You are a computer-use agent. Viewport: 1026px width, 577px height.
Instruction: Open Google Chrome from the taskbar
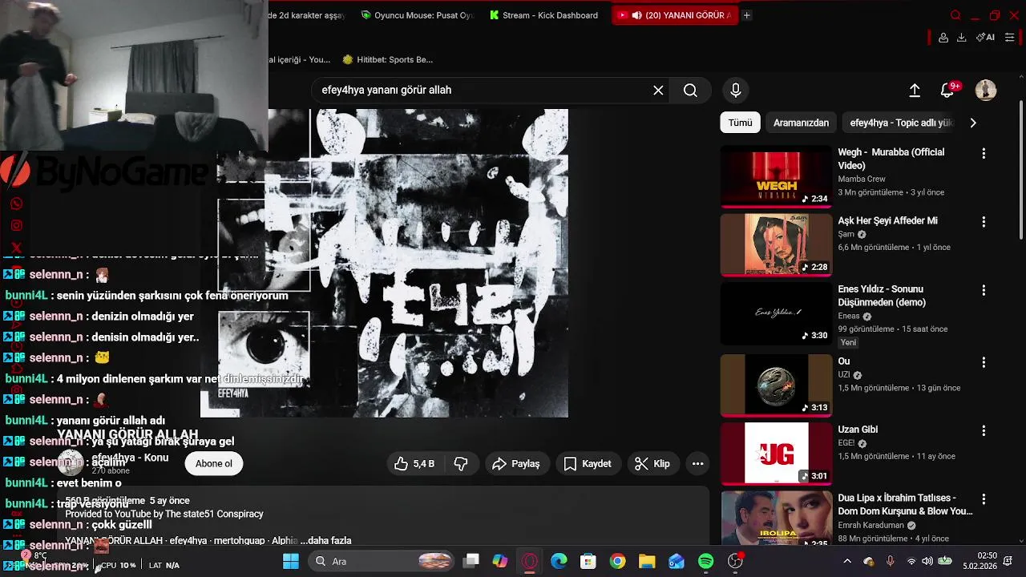pos(617,562)
